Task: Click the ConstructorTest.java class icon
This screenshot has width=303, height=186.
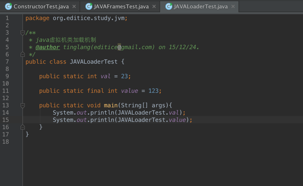Action: tap(8, 6)
